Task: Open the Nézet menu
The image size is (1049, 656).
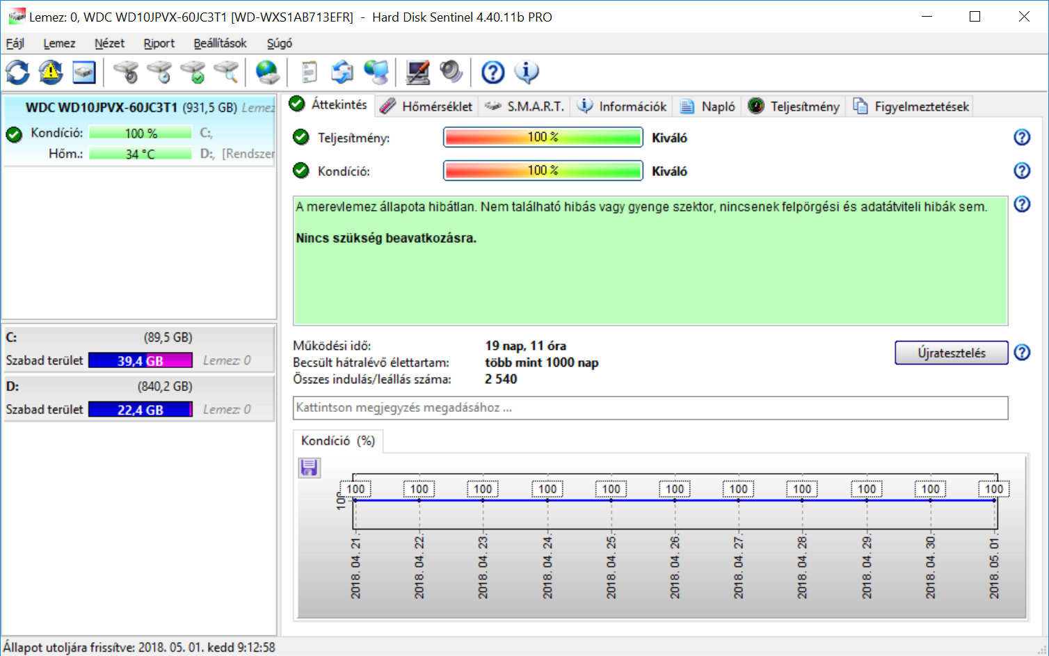Action: tap(109, 43)
